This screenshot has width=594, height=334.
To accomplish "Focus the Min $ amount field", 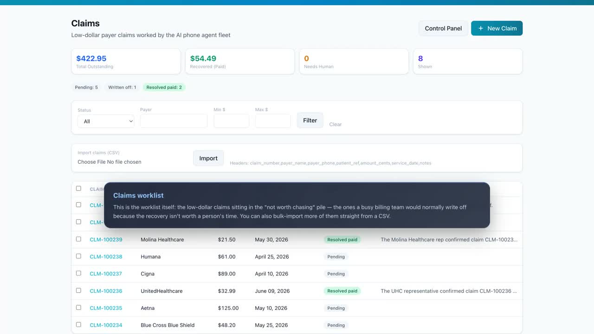I will pyautogui.click(x=231, y=121).
